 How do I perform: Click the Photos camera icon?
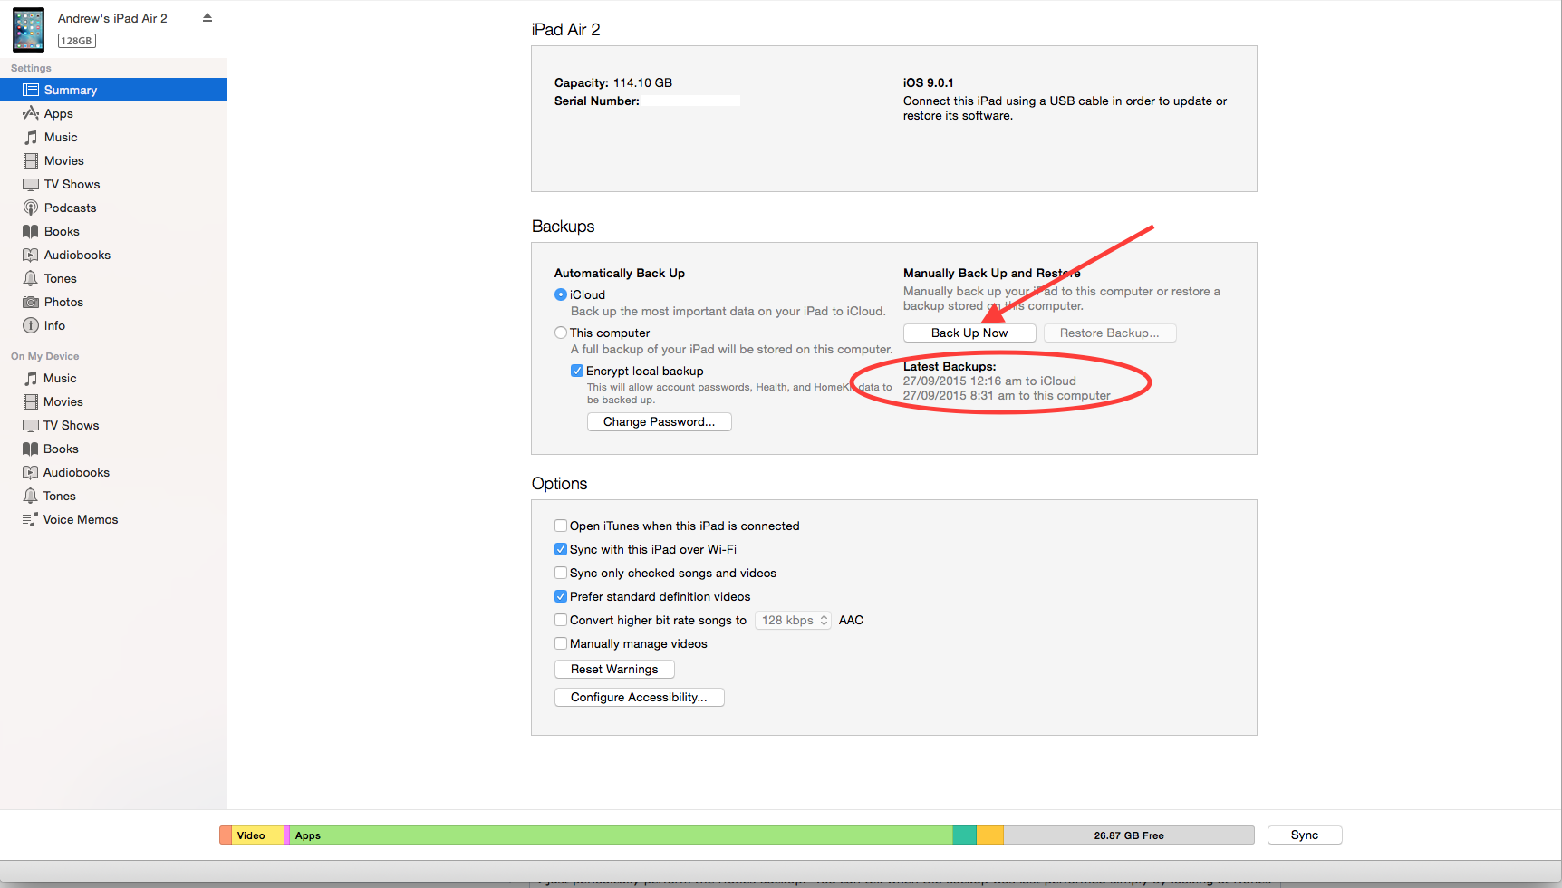(x=31, y=302)
